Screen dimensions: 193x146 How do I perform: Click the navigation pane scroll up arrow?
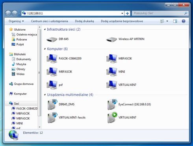tap(39, 27)
